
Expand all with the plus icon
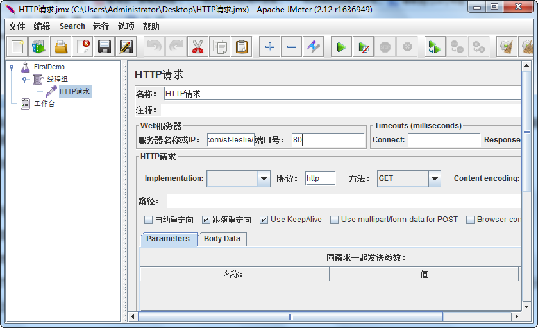point(270,47)
